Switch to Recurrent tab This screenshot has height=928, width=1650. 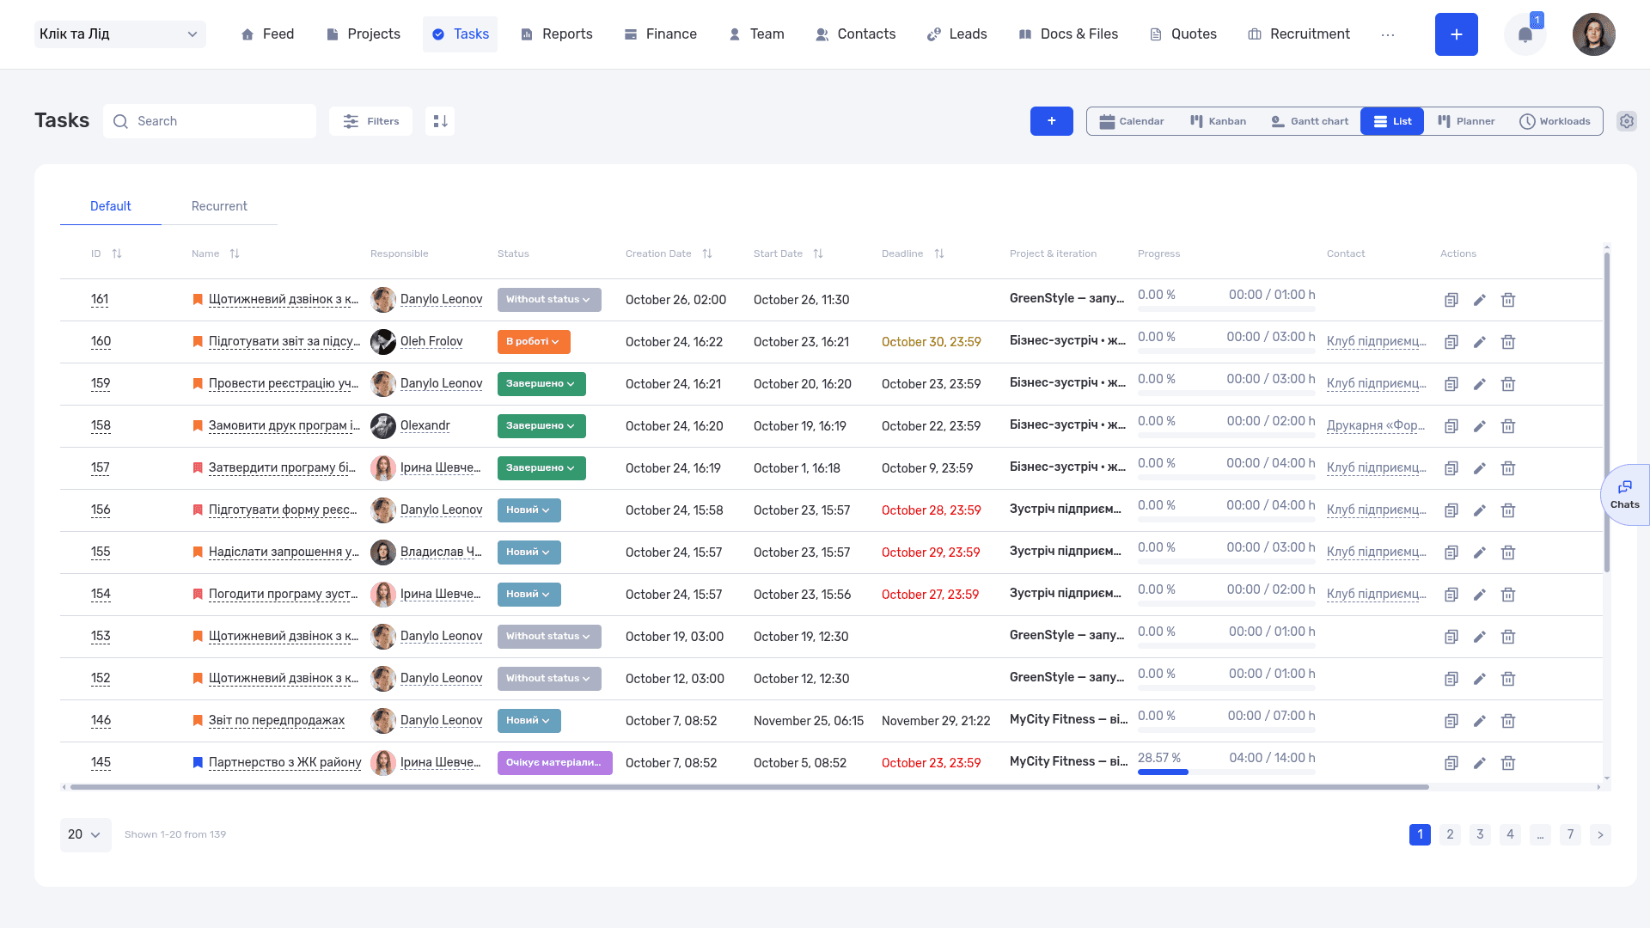point(219,206)
